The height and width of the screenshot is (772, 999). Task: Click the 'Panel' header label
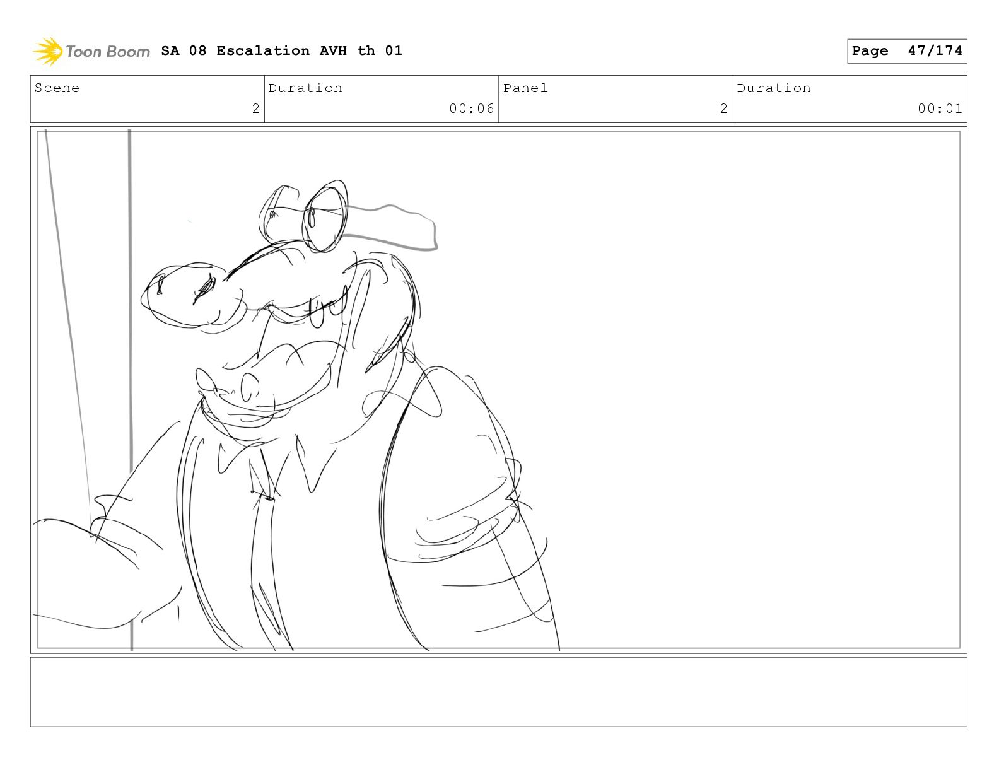tap(525, 88)
